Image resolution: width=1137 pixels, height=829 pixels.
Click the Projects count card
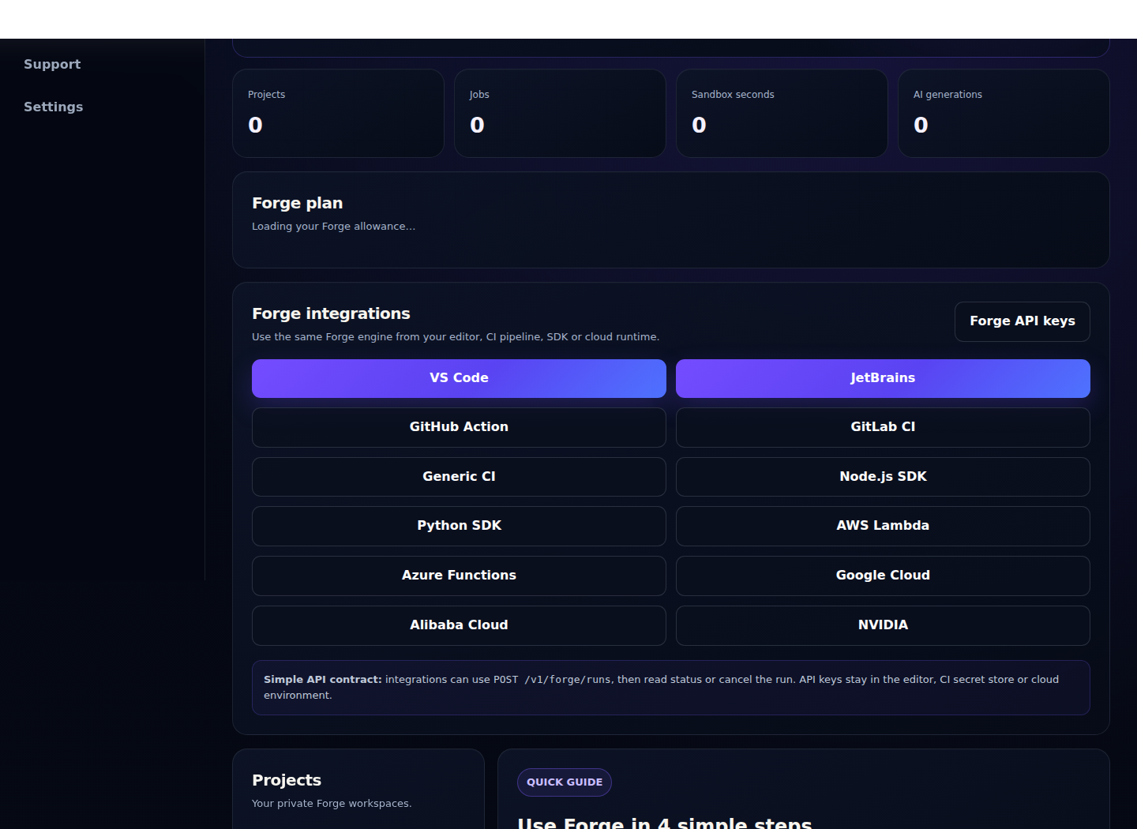point(338,113)
